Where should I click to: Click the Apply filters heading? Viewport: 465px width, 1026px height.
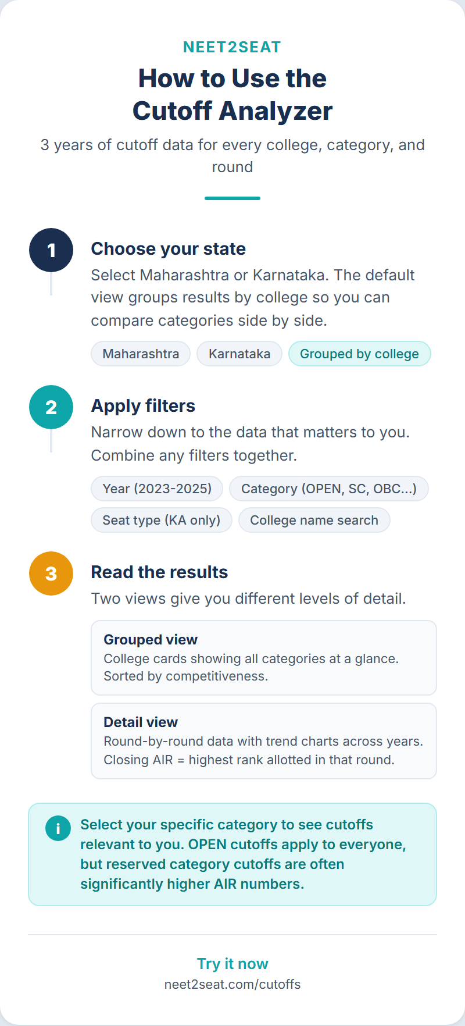click(x=143, y=406)
